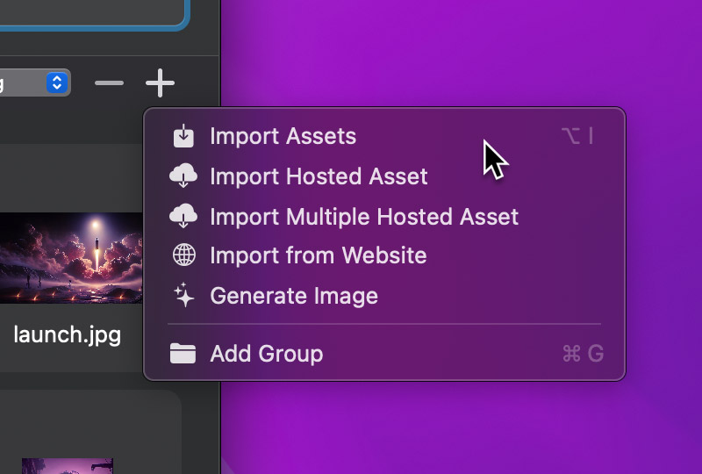Click the launch.jpg file name label
The image size is (702, 474).
[67, 334]
